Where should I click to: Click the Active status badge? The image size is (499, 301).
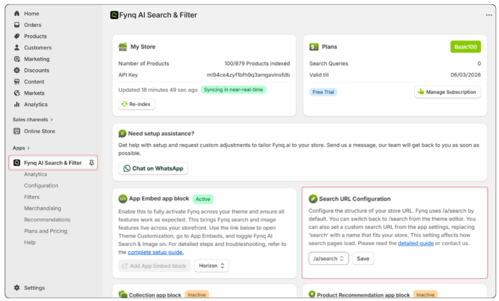[203, 199]
